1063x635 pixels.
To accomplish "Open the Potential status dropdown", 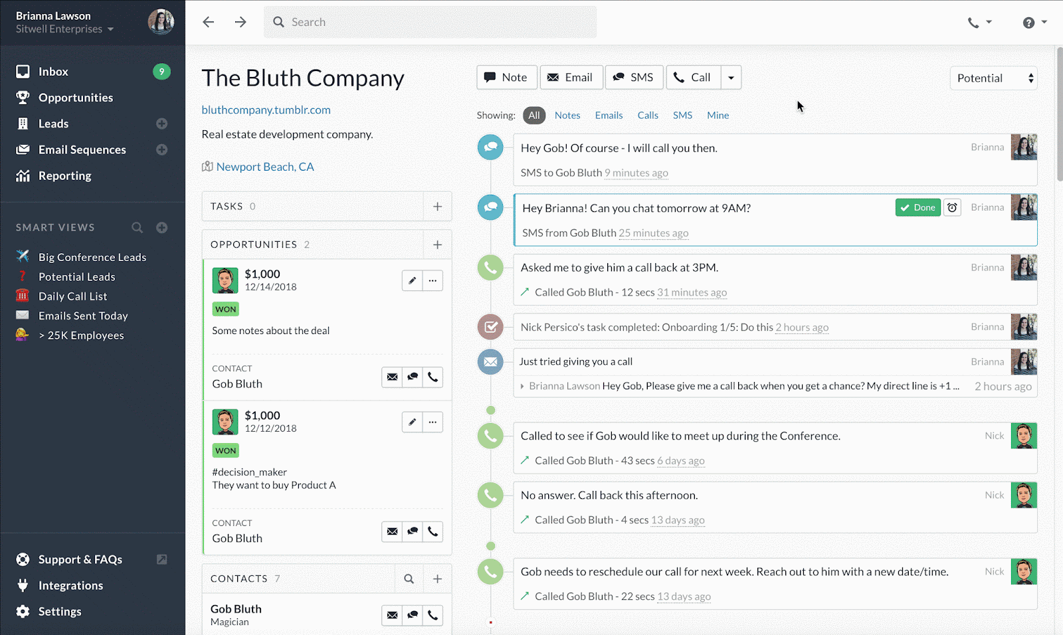I will (x=993, y=78).
